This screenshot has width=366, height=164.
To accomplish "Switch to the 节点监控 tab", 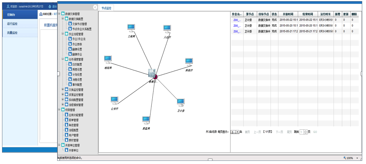I will click(106, 8).
